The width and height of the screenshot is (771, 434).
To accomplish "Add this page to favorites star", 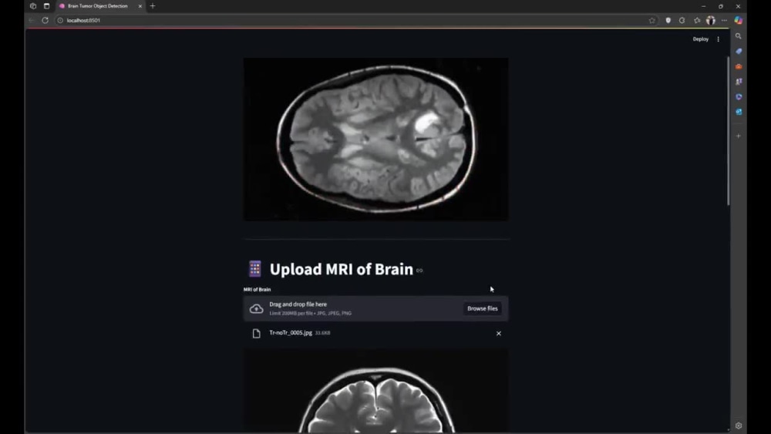I will 652,20.
